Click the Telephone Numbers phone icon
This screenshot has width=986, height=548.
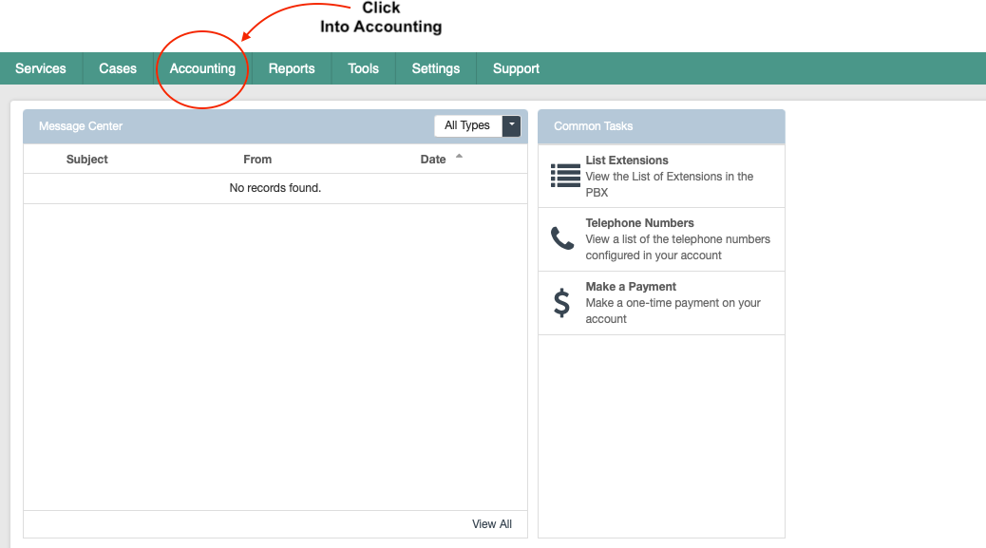click(x=562, y=238)
